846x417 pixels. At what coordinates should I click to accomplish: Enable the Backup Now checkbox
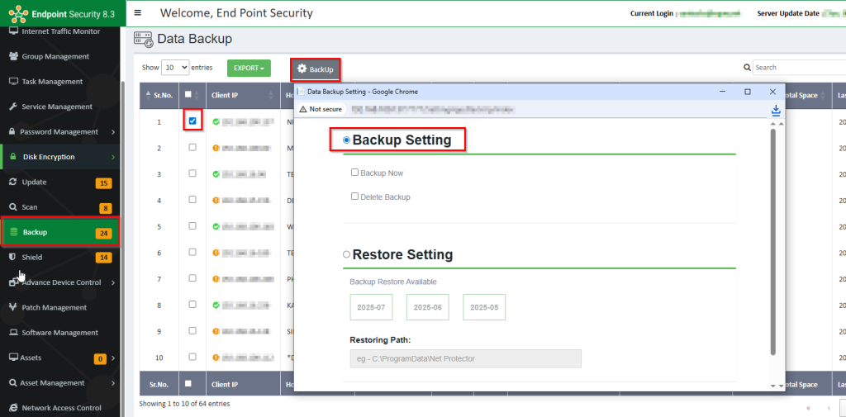coord(354,173)
